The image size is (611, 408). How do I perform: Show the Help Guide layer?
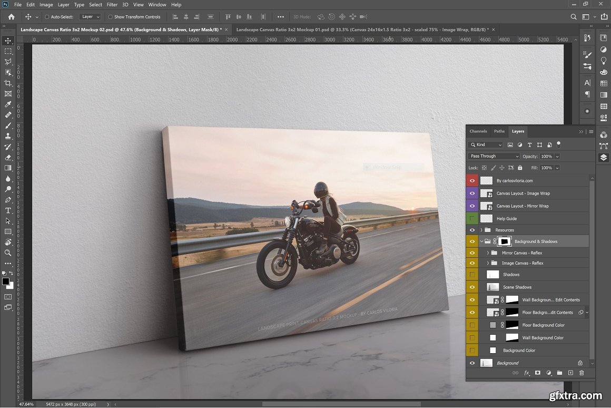coord(472,218)
